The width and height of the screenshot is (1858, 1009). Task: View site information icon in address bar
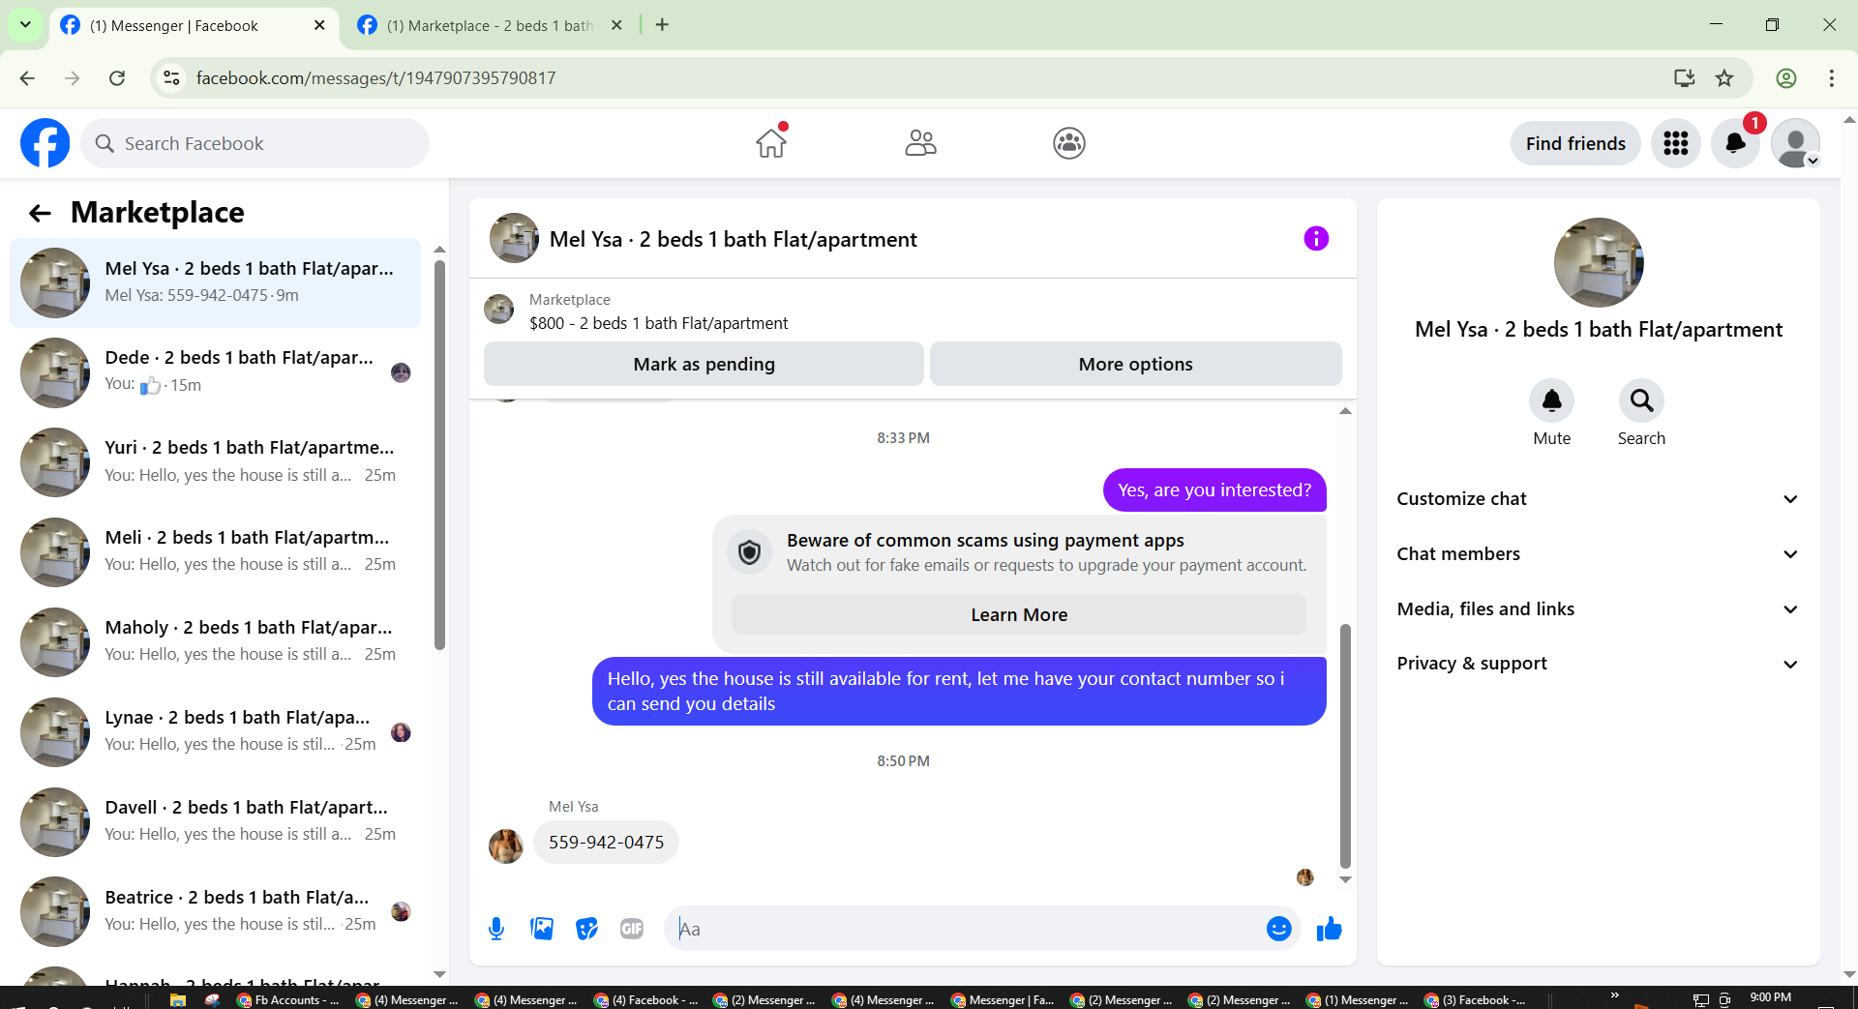pos(171,78)
